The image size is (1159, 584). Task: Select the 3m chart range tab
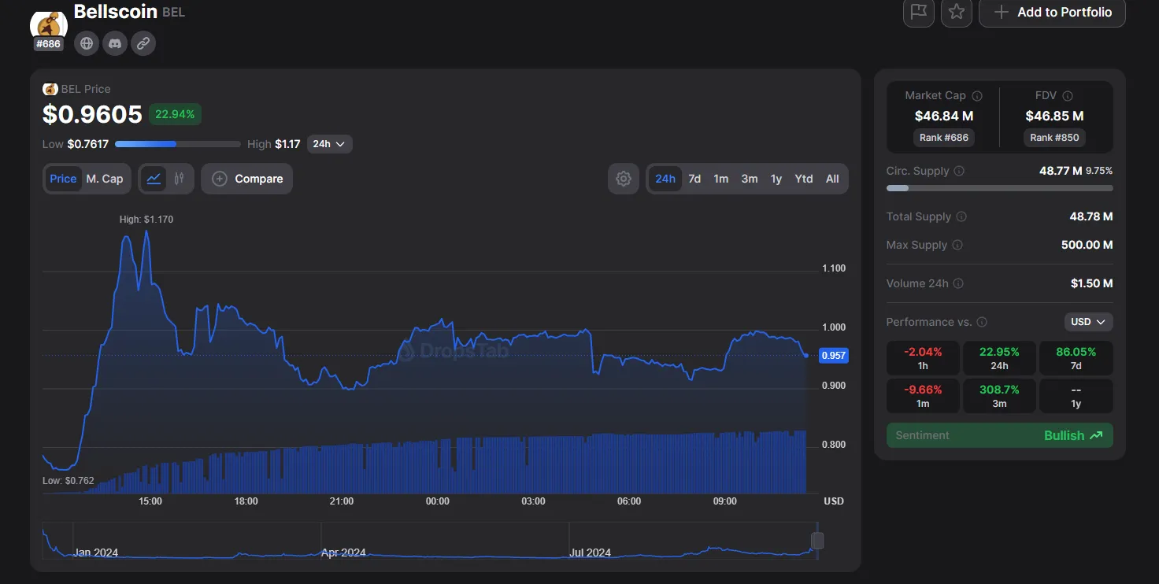[x=750, y=179]
